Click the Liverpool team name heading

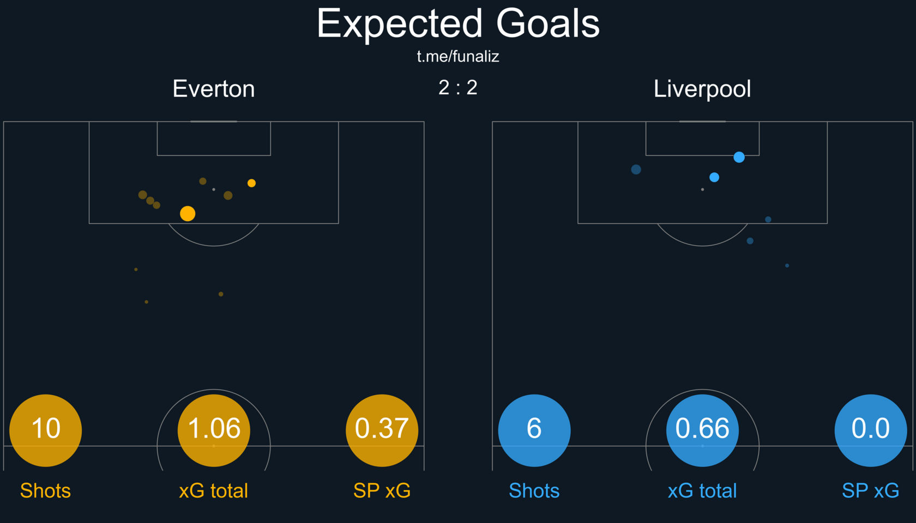pyautogui.click(x=702, y=89)
